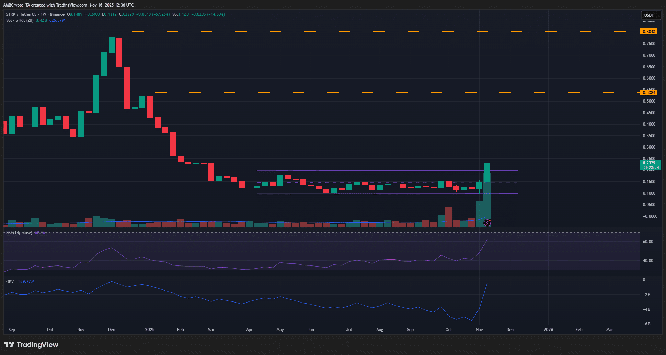Image resolution: width=666 pixels, height=355 pixels.
Task: Select the Vol · STRK (20) indicator legend
Action: pos(20,20)
